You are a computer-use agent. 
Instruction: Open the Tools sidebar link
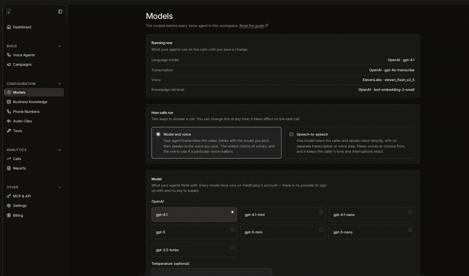click(x=34, y=131)
